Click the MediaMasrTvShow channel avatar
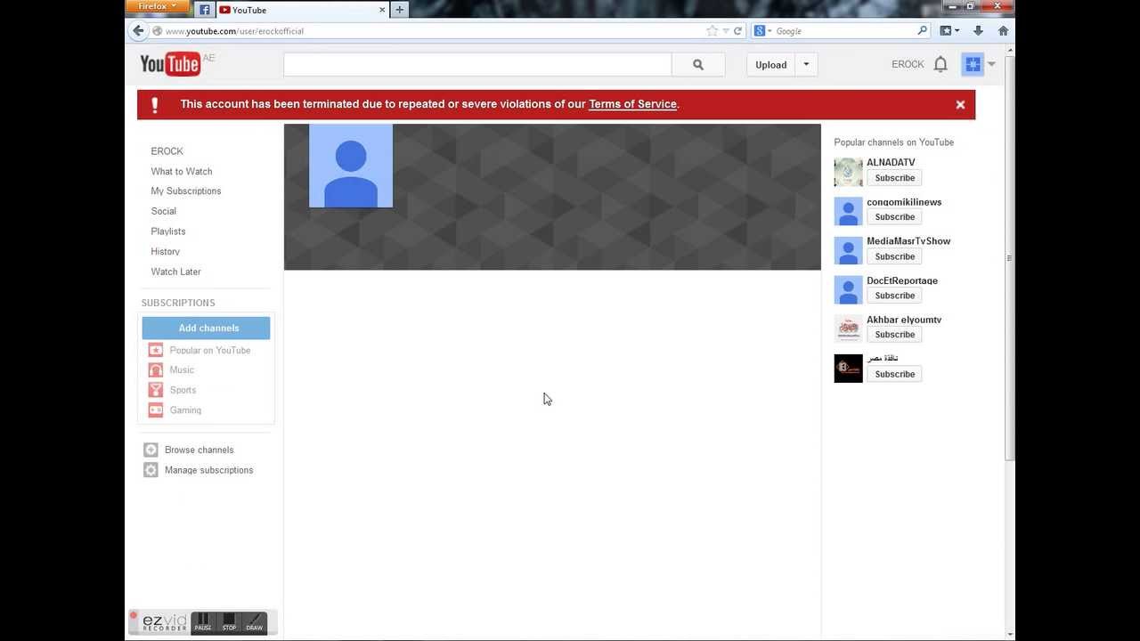1140x641 pixels. (x=849, y=250)
